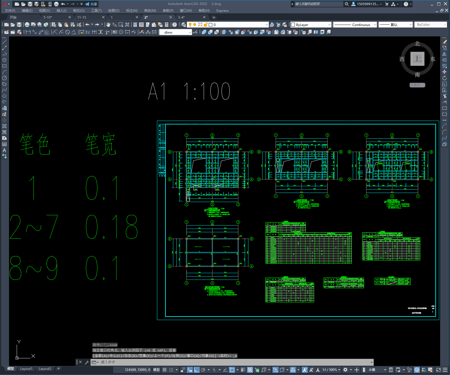450x375 pixels.
Task: Select the Circle draw tool
Action: 4,78
